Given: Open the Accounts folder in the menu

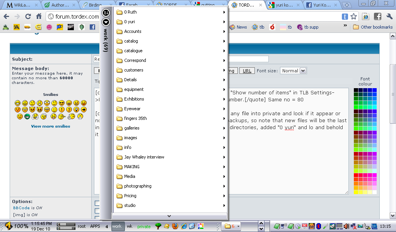Looking at the screenshot, I should click(x=170, y=31).
